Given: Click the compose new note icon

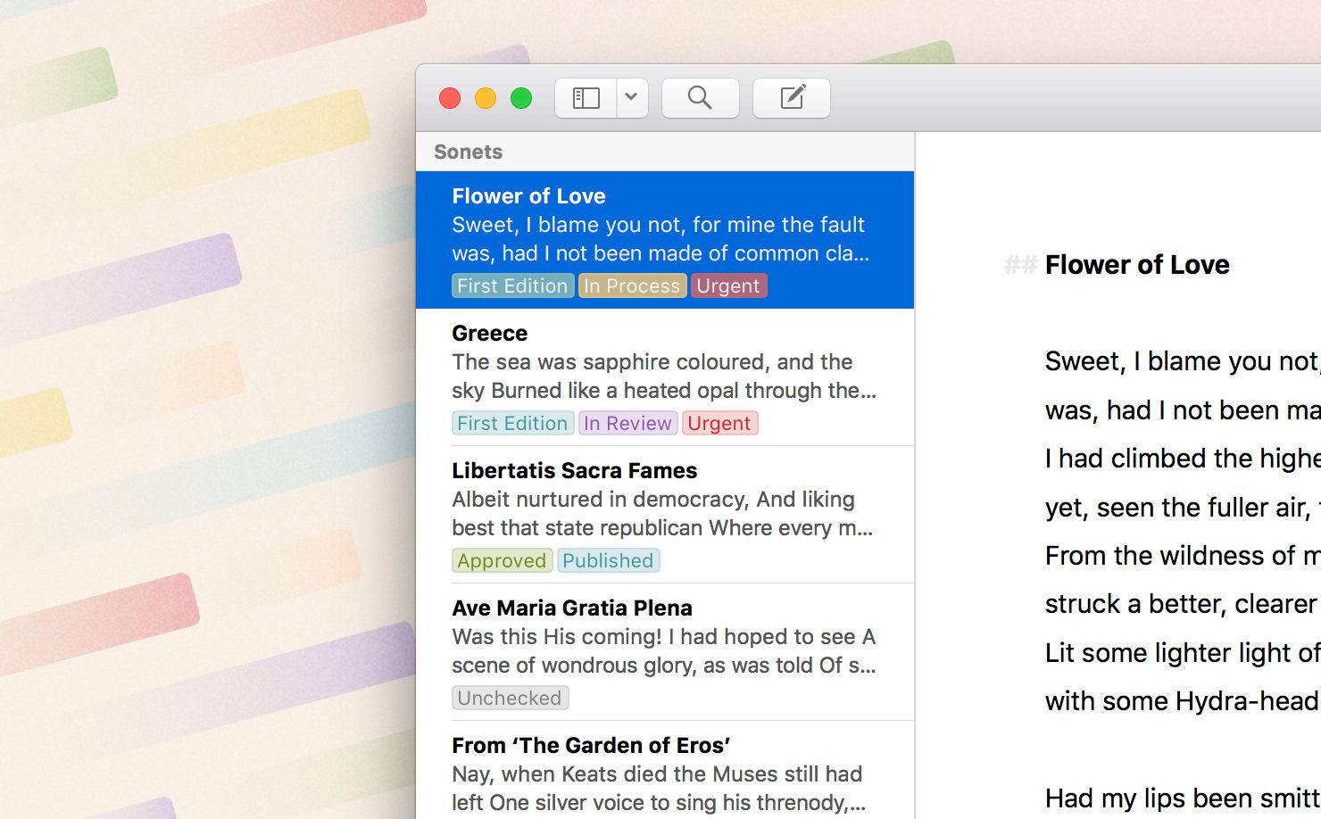Looking at the screenshot, I should pyautogui.click(x=792, y=97).
